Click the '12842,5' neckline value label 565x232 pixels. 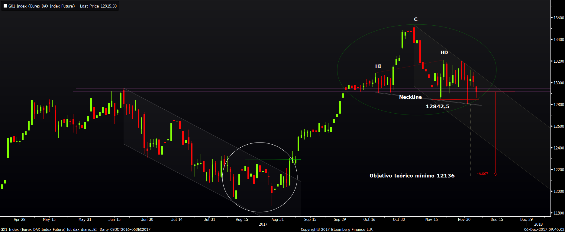pyautogui.click(x=437, y=106)
